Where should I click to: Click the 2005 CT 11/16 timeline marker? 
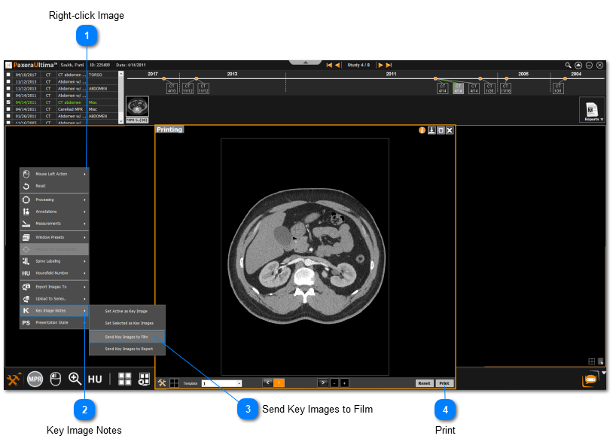[x=505, y=88]
